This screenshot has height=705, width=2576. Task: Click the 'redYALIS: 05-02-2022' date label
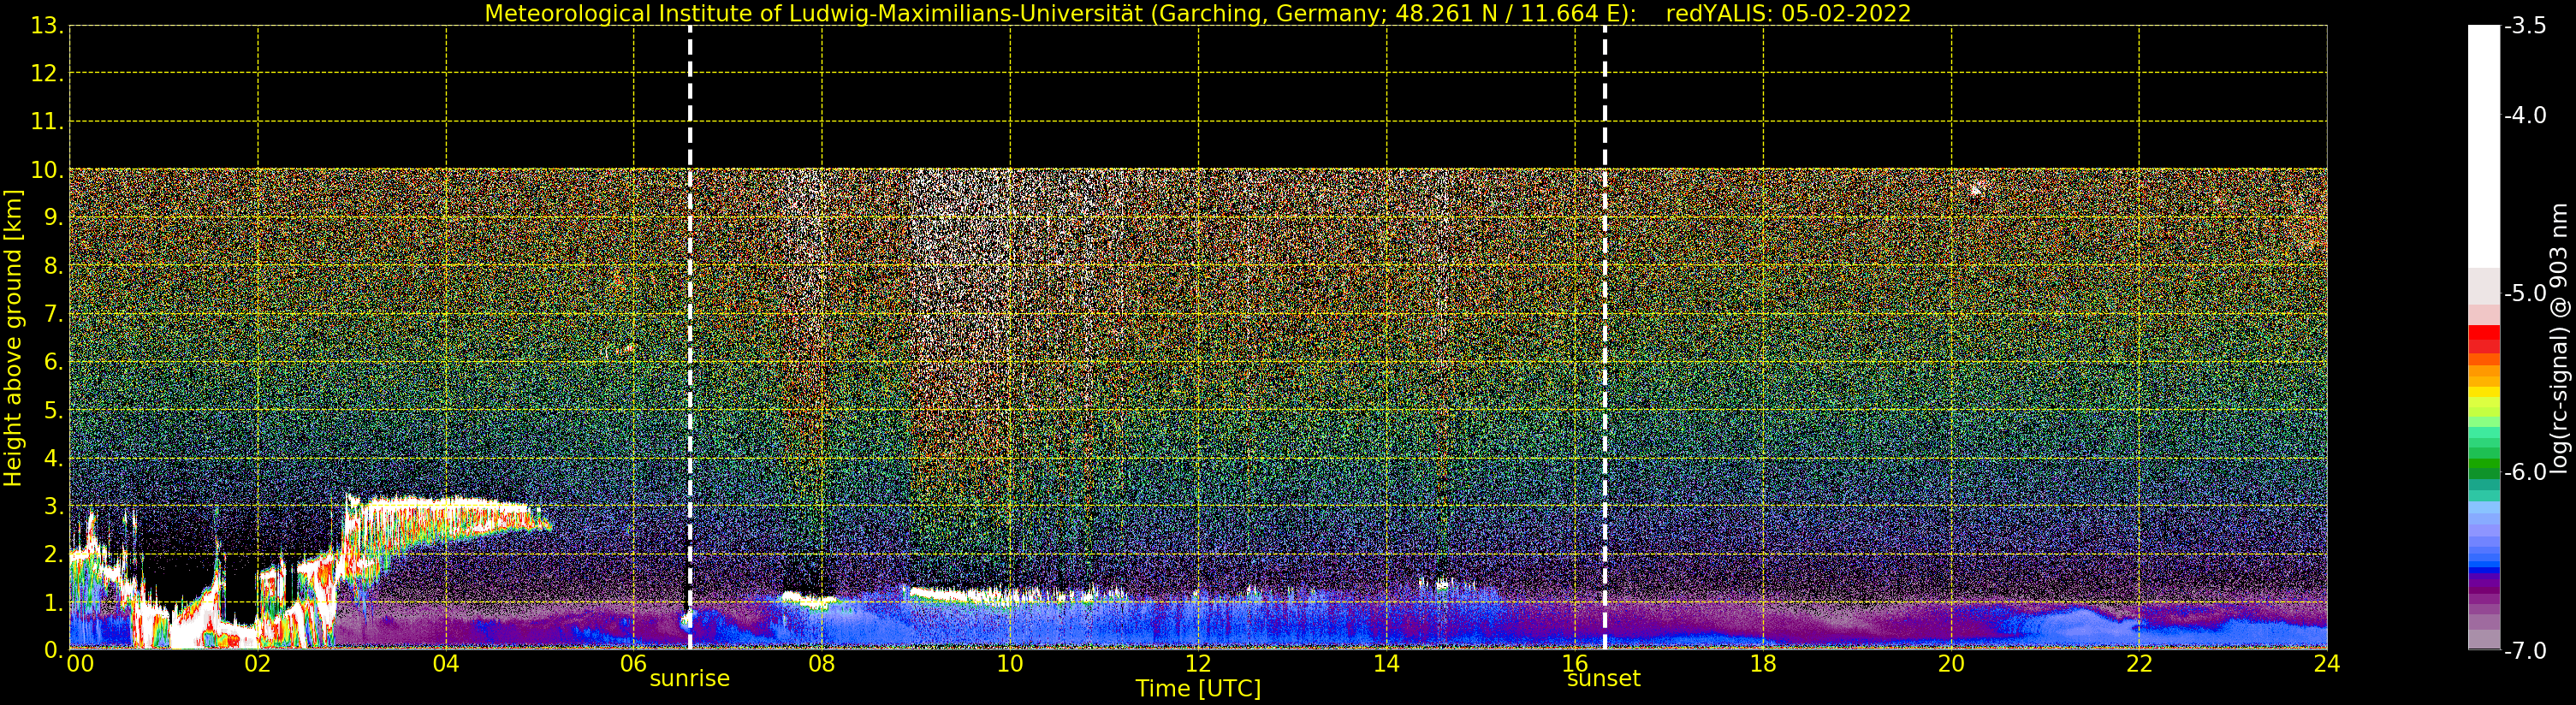click(x=1788, y=14)
